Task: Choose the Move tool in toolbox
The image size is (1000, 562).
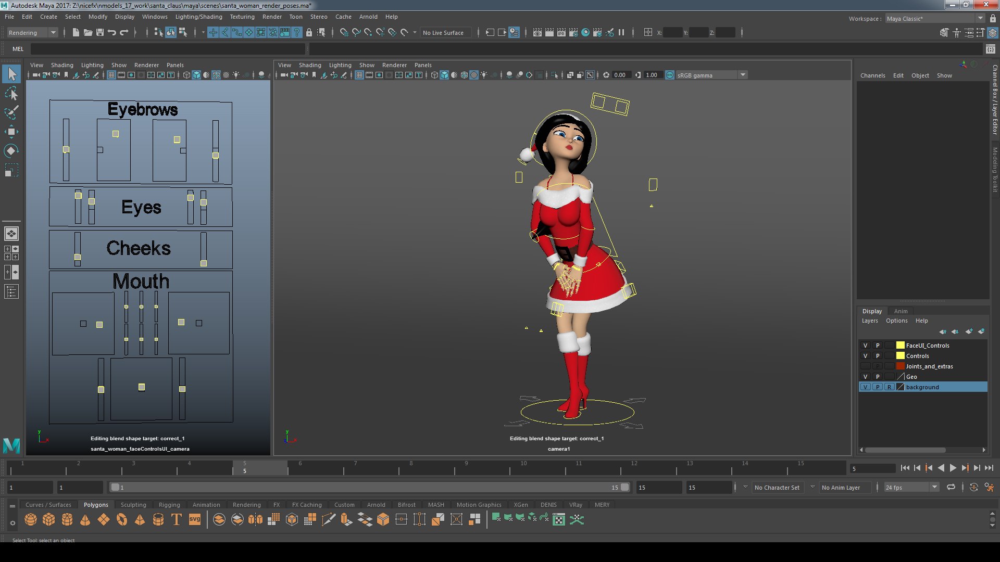Action: coord(11,132)
